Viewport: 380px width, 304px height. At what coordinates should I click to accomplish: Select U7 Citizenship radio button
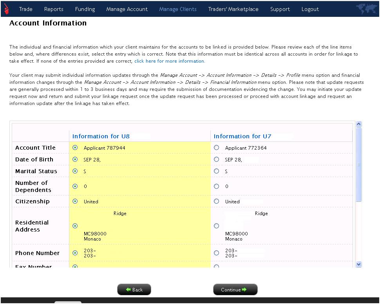point(216,201)
